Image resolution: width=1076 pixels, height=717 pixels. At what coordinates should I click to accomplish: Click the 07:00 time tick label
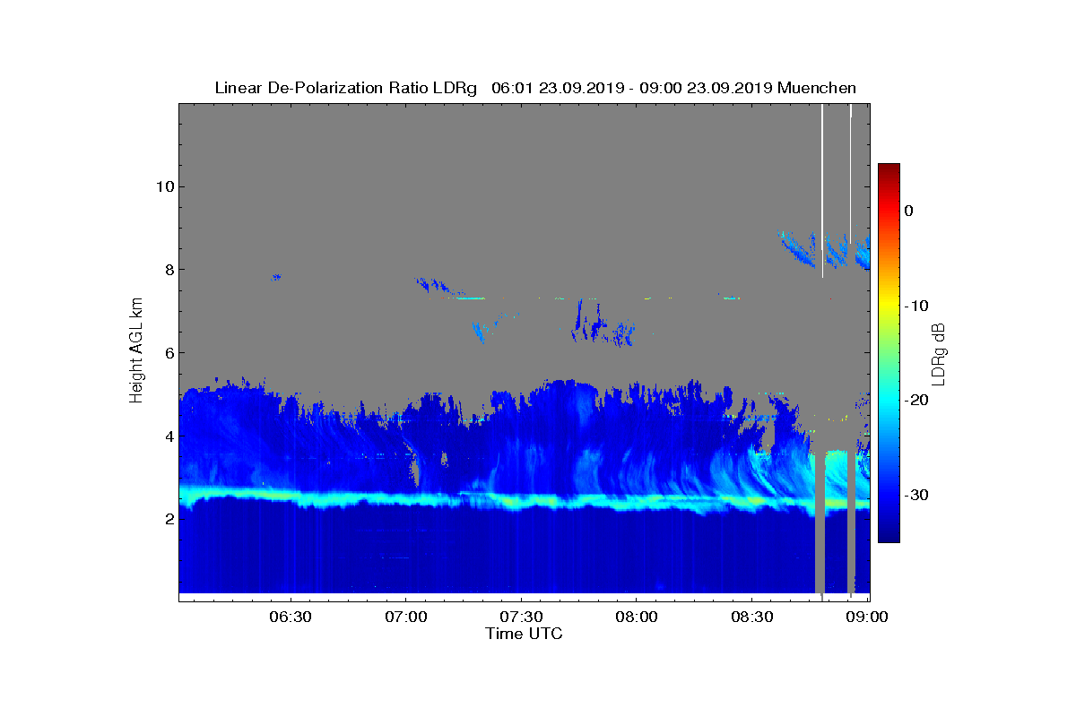(404, 618)
